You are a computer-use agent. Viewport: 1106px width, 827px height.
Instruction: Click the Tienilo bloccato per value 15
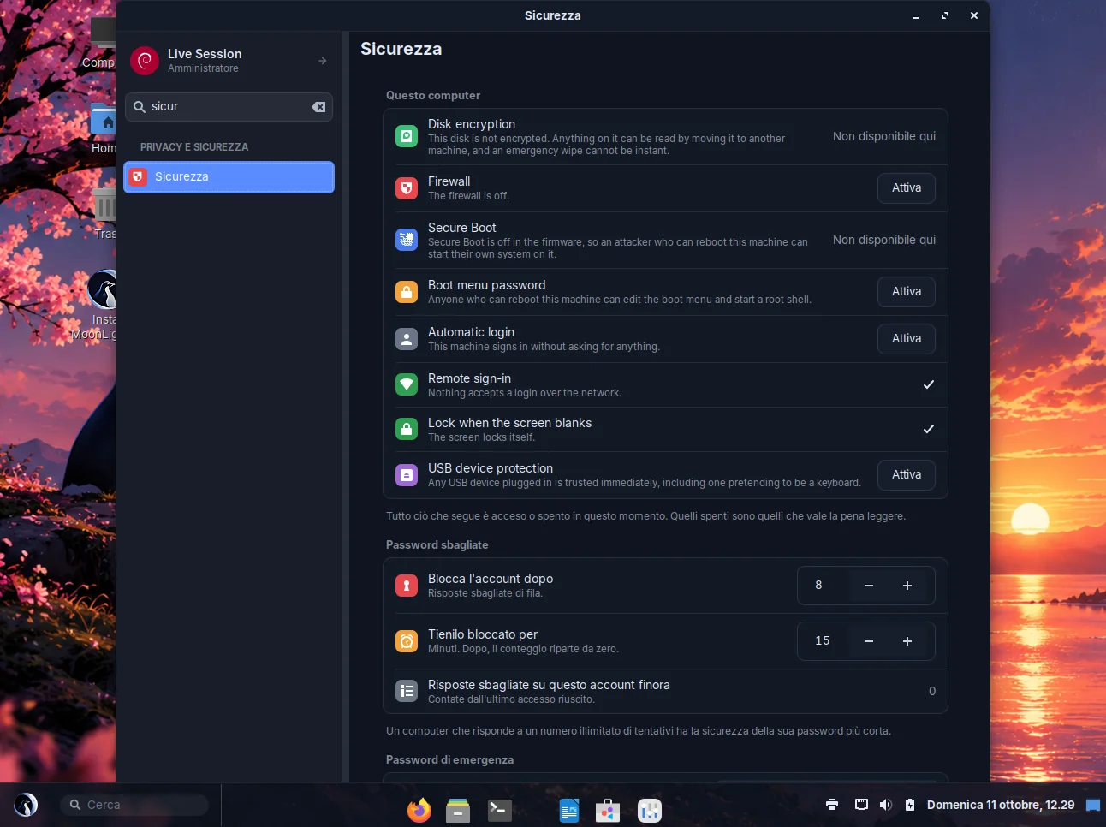[x=823, y=641]
